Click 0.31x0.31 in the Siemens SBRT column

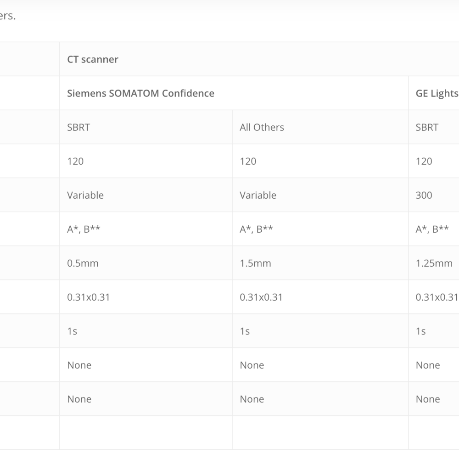(88, 297)
